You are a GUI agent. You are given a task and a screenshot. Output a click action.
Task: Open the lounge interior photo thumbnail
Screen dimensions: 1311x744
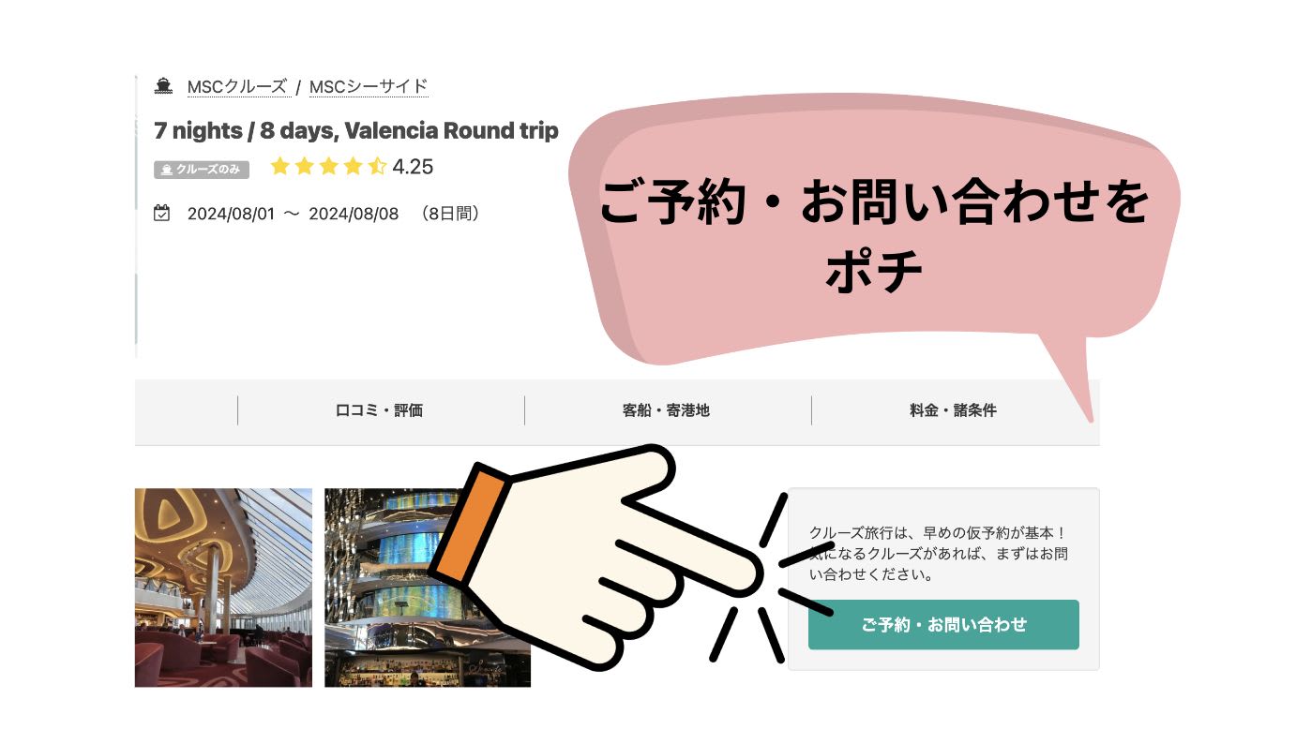click(223, 588)
